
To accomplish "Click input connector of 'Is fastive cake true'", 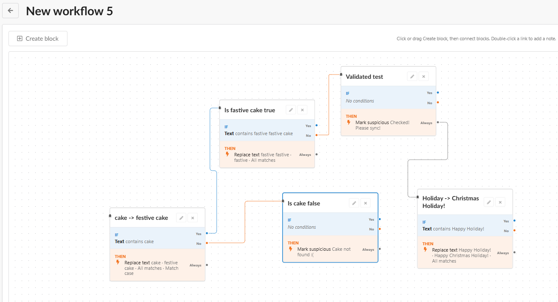I will (x=220, y=108).
